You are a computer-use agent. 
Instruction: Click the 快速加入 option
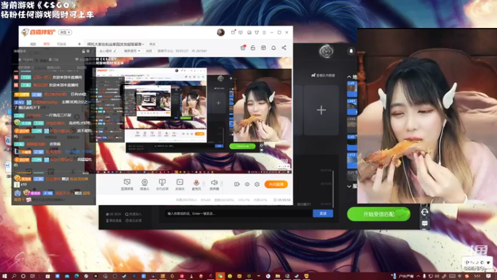point(134,214)
